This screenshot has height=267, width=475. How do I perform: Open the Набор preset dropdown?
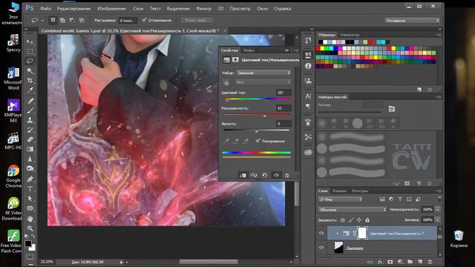click(x=263, y=73)
